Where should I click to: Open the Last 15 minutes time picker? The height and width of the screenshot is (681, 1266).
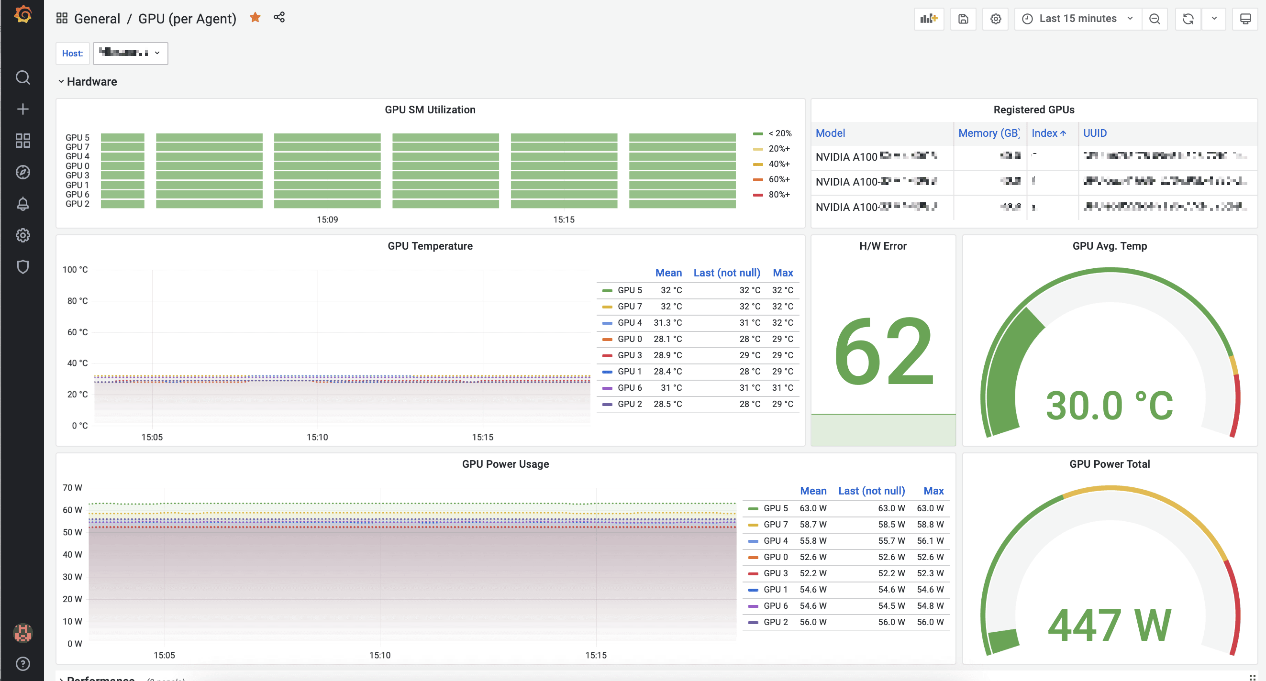pyautogui.click(x=1077, y=19)
